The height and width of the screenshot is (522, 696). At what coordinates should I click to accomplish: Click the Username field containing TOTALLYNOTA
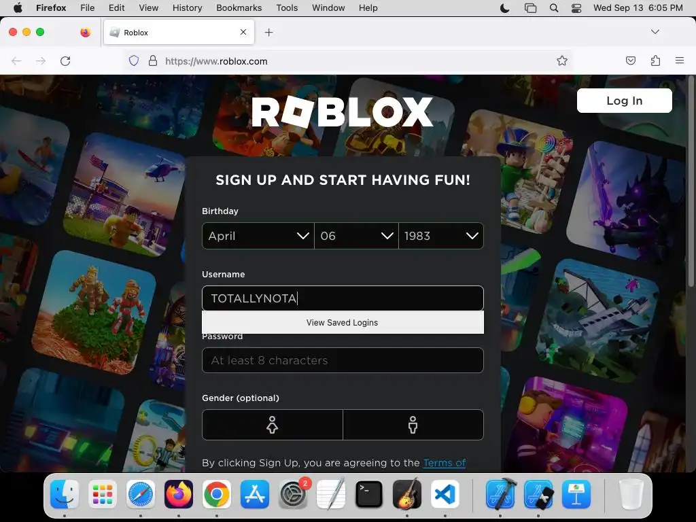tap(343, 298)
